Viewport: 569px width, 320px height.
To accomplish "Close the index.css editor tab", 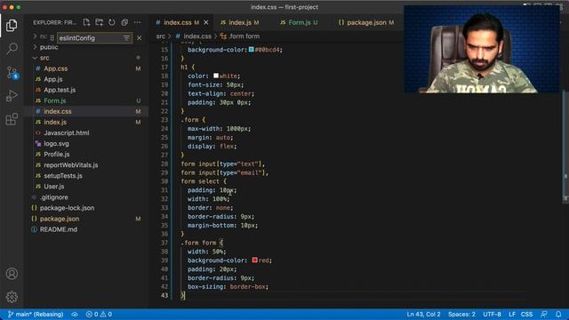I will [206, 22].
